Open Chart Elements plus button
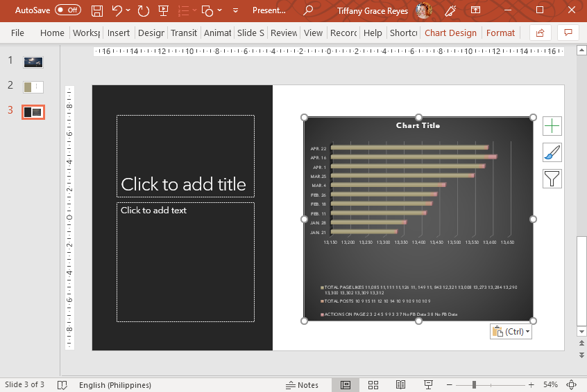This screenshot has width=587, height=392. click(x=552, y=126)
